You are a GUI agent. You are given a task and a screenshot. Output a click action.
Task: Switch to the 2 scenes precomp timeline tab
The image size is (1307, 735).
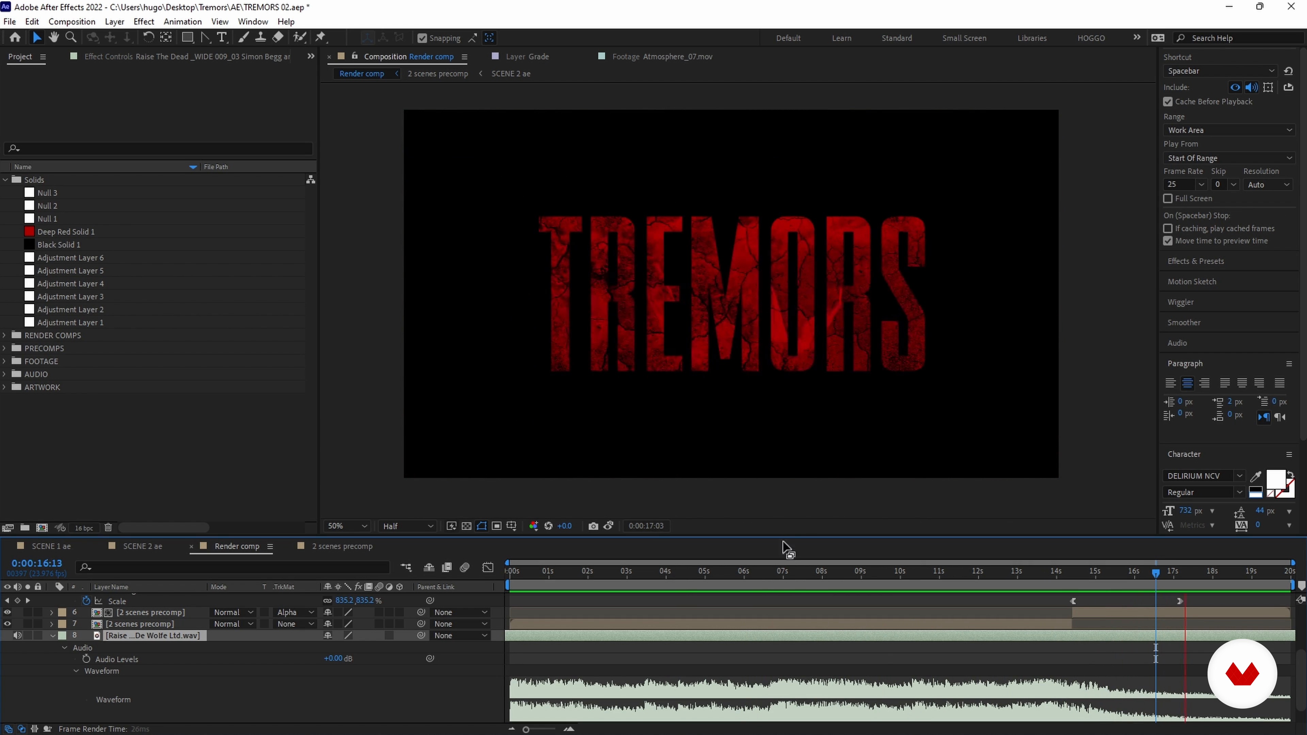tap(342, 546)
